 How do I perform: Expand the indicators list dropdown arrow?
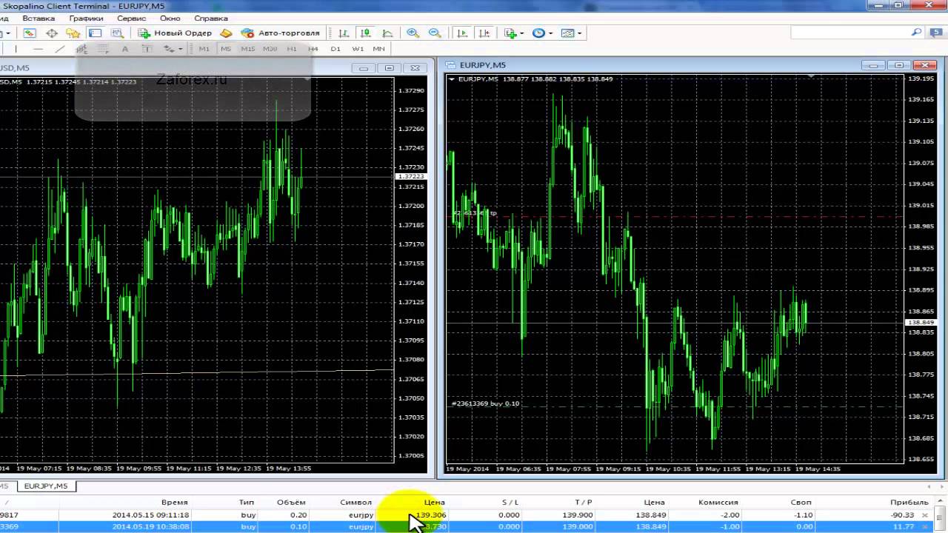(x=522, y=33)
